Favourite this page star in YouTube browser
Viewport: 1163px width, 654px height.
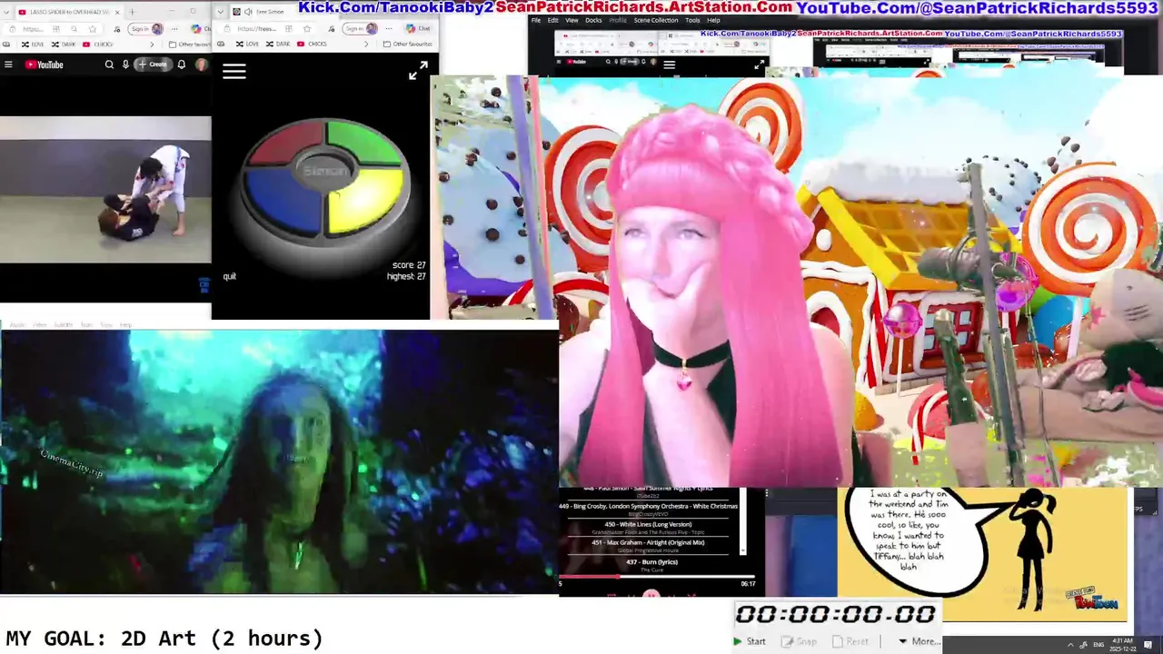click(x=93, y=29)
